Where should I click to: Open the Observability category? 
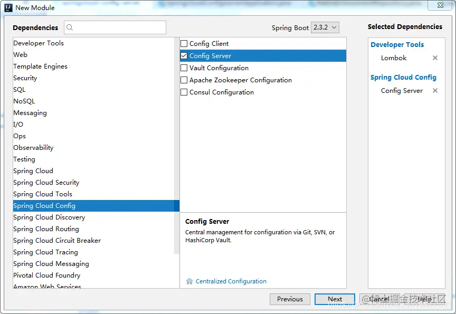click(x=93, y=148)
